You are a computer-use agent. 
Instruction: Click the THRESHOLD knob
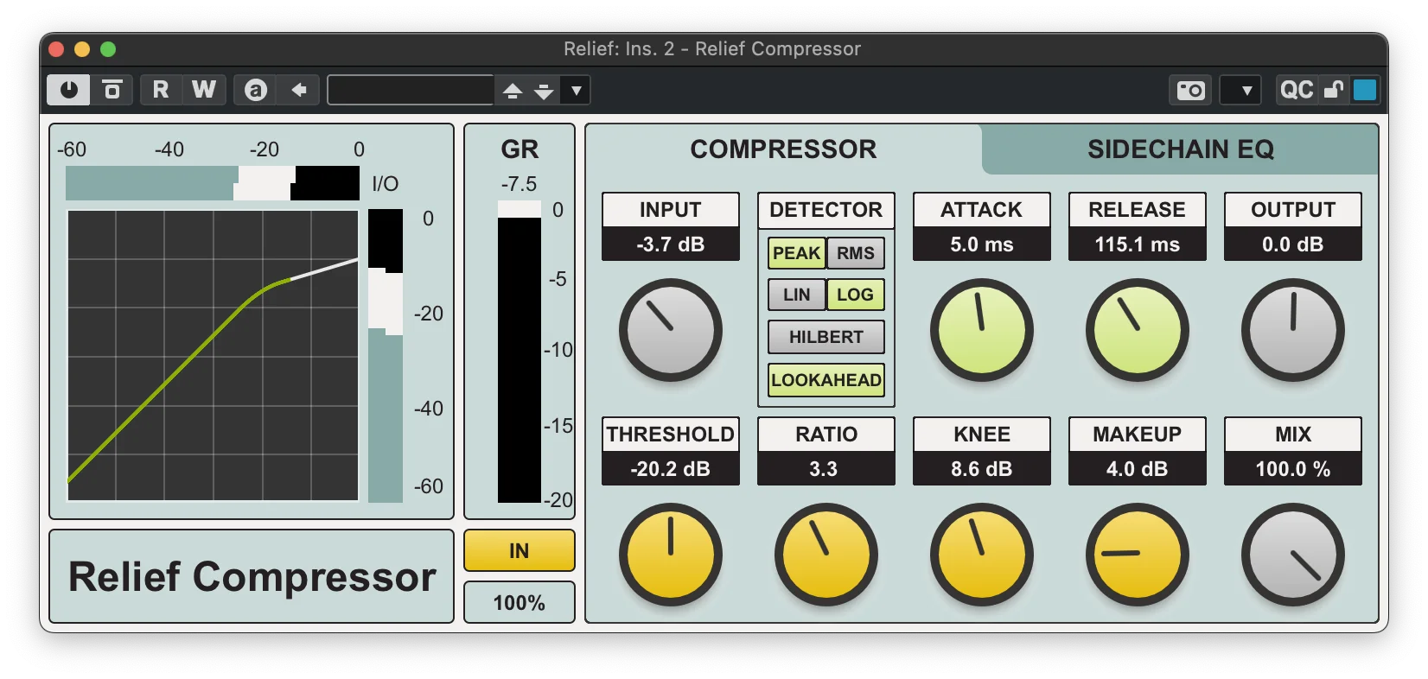tap(671, 555)
